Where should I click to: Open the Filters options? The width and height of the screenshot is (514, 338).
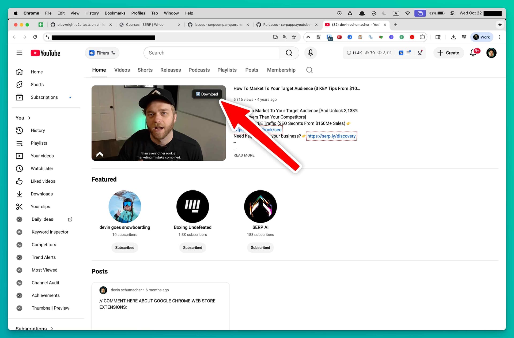tap(102, 53)
